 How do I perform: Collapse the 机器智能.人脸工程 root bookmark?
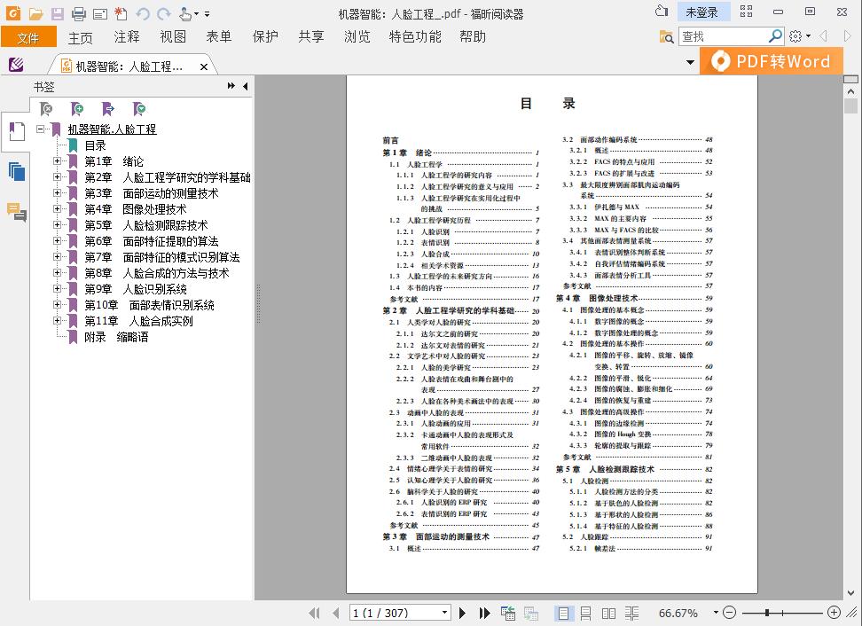point(40,129)
